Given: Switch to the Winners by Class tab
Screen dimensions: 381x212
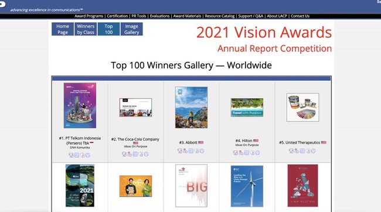Looking at the screenshot, I should point(86,29).
